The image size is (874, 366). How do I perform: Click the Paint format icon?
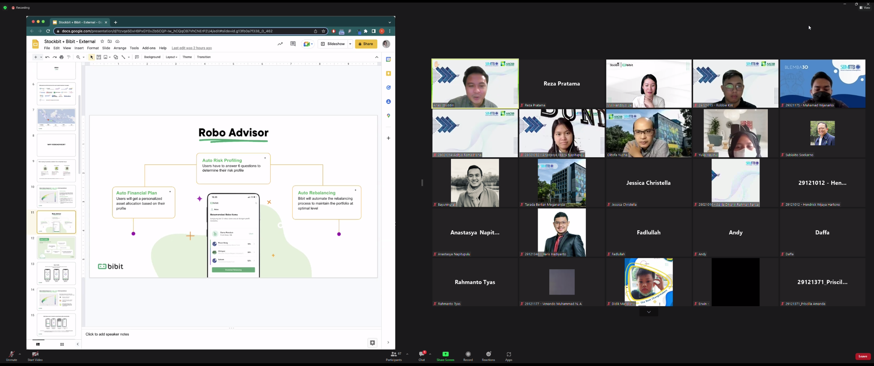(69, 57)
